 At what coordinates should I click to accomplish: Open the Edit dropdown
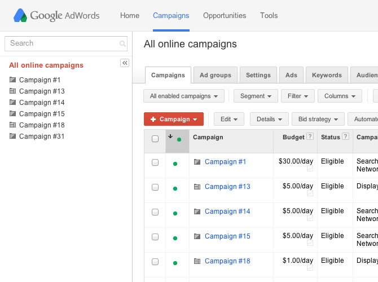(229, 119)
